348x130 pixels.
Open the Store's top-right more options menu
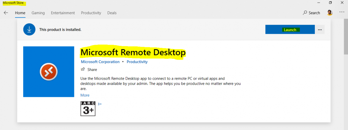pyautogui.click(x=342, y=12)
